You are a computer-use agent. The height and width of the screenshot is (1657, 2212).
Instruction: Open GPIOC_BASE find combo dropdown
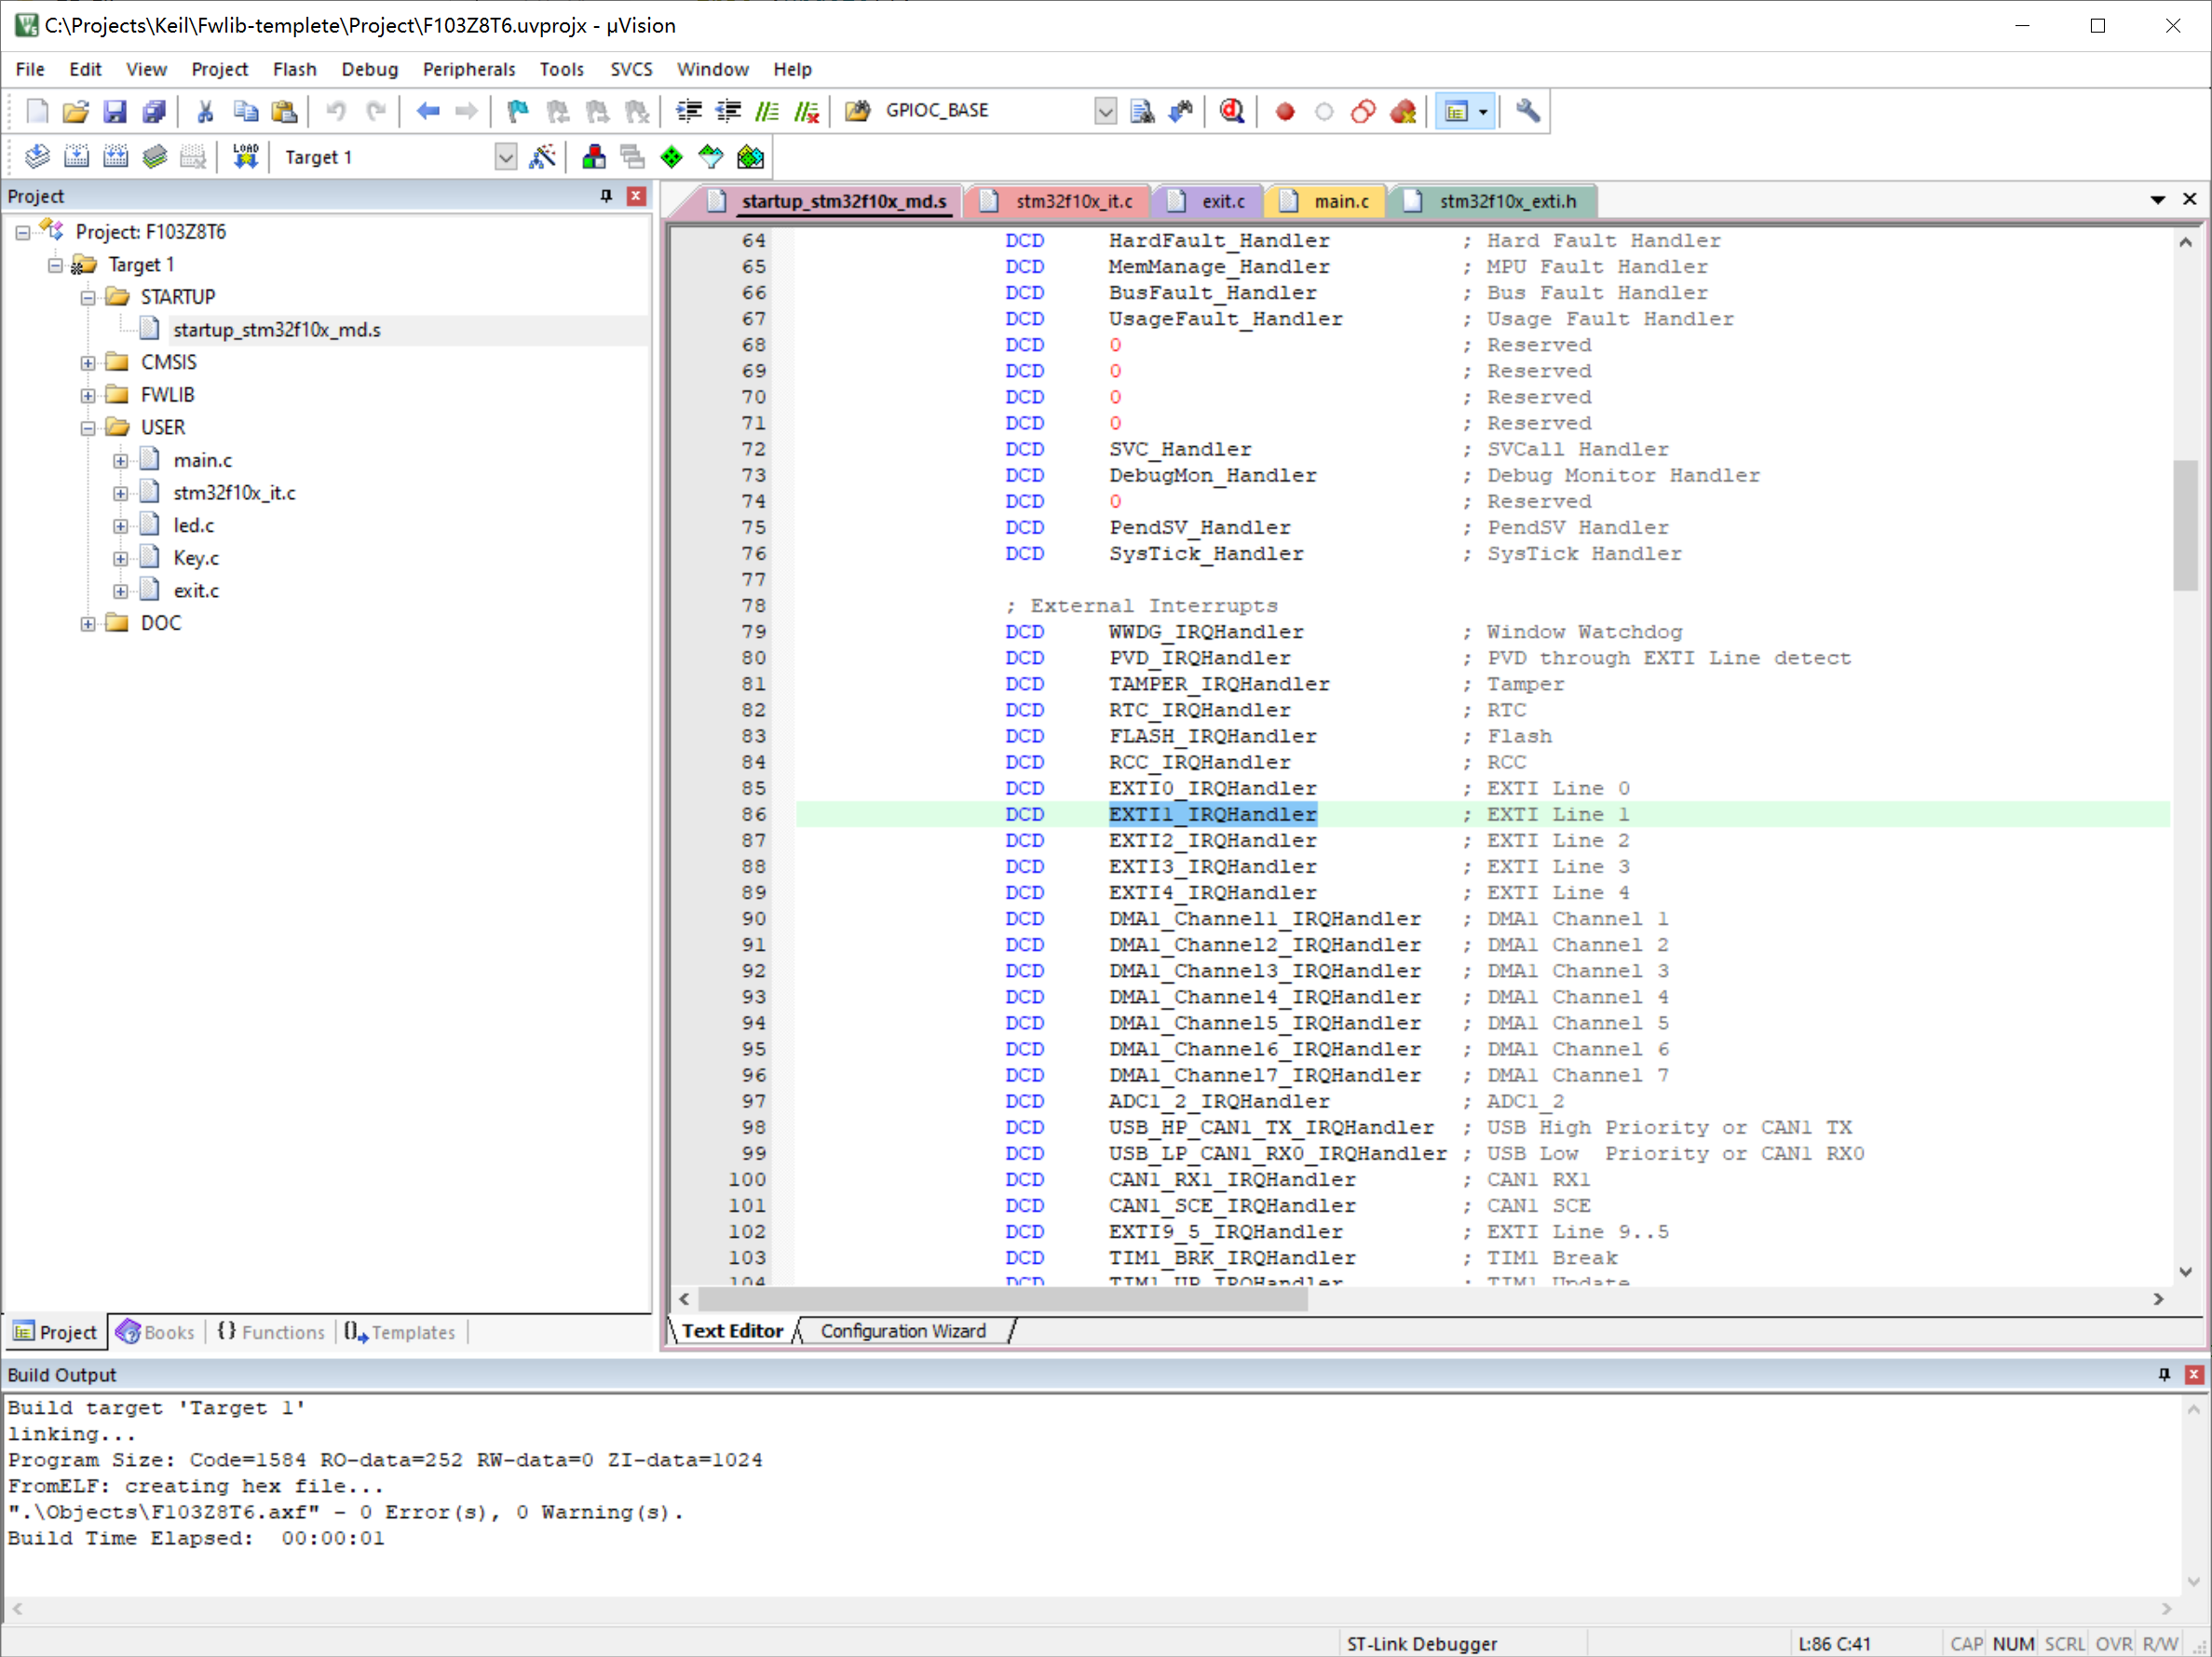tap(1105, 111)
